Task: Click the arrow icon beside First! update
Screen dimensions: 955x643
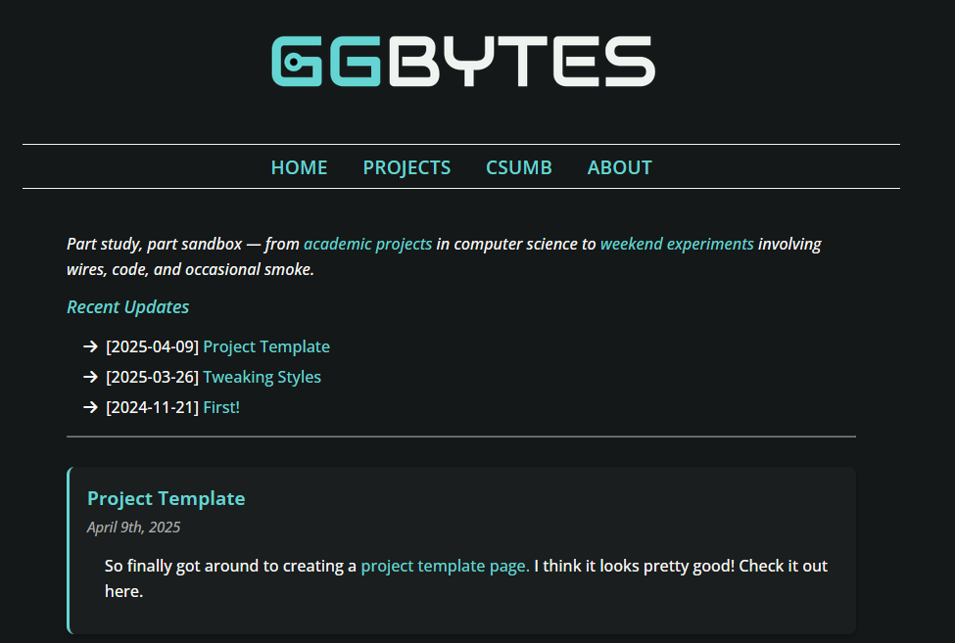Action: point(90,407)
